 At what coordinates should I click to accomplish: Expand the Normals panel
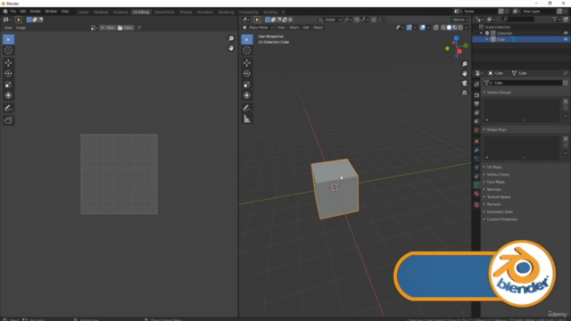493,190
